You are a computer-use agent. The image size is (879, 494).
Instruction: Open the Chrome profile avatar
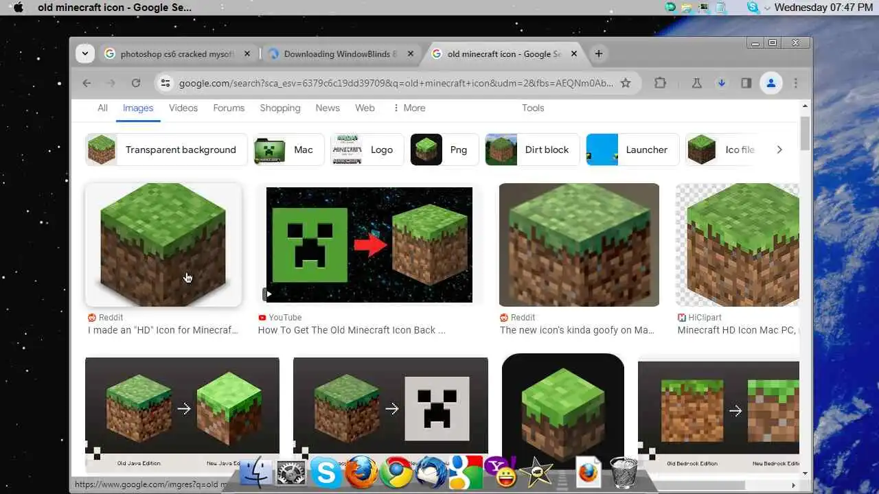tap(771, 83)
